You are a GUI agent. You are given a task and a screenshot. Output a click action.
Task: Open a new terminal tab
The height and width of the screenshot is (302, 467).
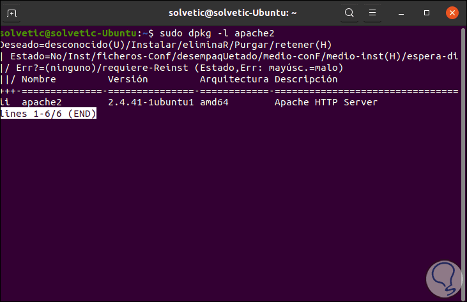coord(13,12)
